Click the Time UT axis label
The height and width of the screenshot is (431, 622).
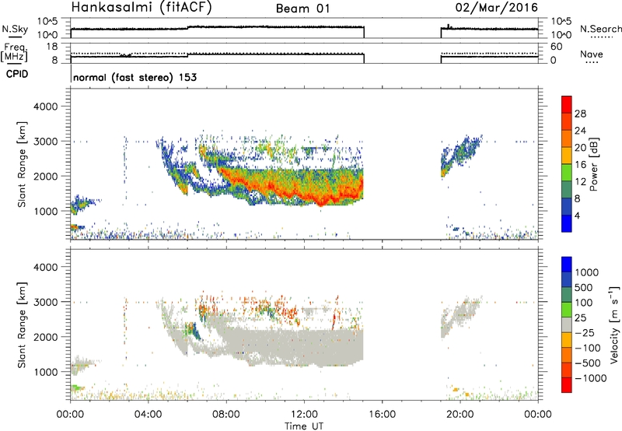coord(304,426)
